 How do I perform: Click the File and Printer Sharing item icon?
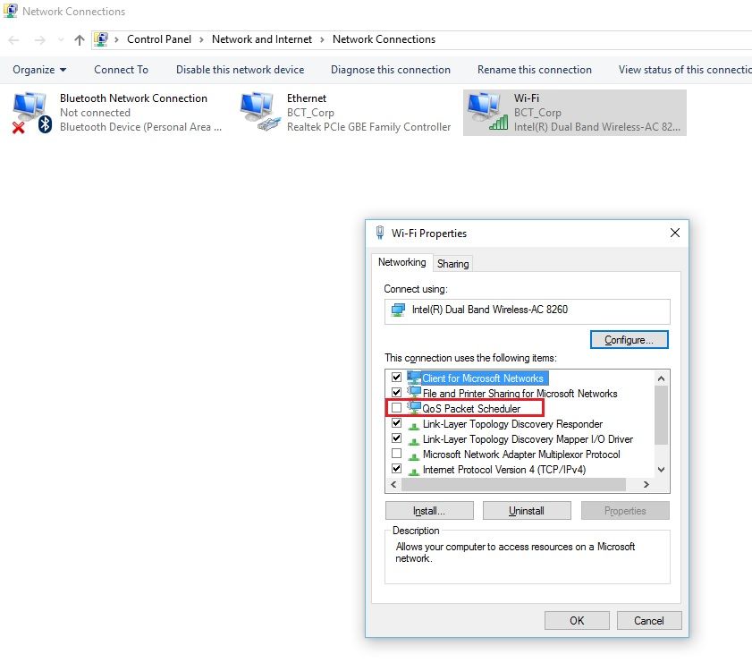coord(414,393)
